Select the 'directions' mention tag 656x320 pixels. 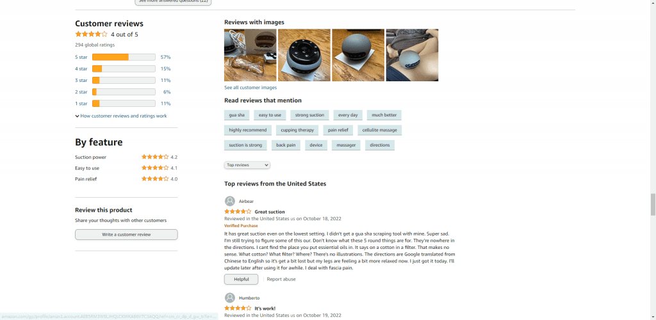(380, 145)
